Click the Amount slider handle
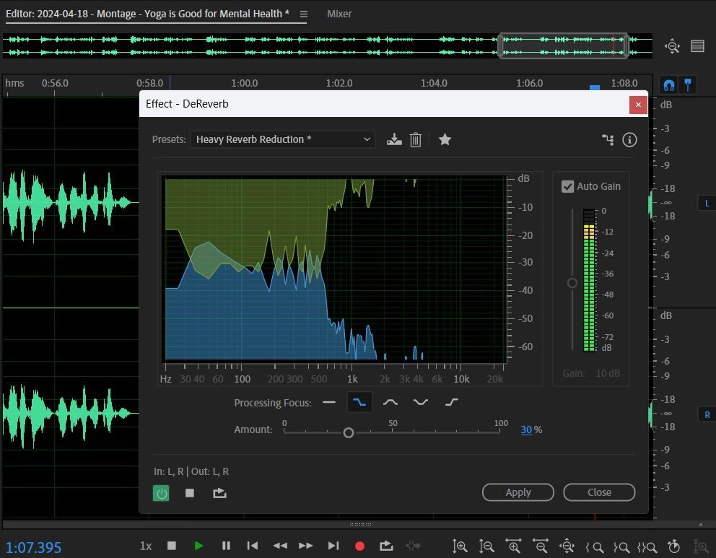Viewport: 716px width, 558px height. click(349, 432)
